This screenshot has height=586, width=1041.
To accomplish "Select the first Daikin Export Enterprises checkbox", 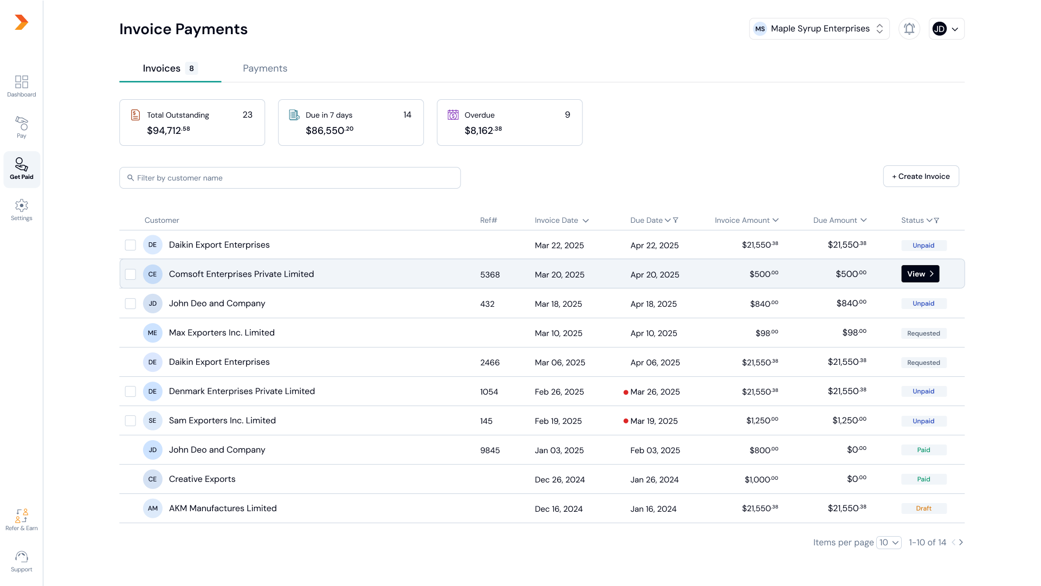I will pyautogui.click(x=130, y=245).
